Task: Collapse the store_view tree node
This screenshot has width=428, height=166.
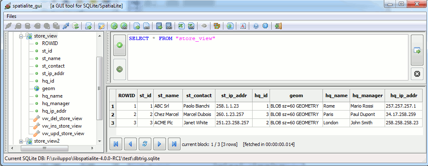Action: coord(21,36)
